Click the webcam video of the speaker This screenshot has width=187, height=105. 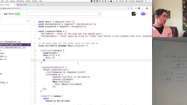pos(170,18)
